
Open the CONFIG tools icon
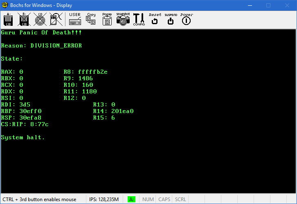pos(139,19)
